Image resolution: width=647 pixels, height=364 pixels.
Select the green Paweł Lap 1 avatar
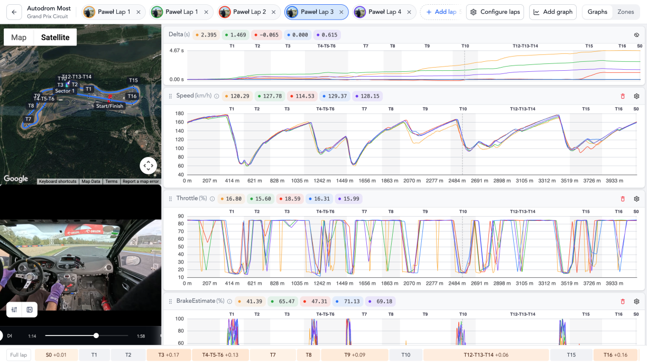(x=157, y=12)
